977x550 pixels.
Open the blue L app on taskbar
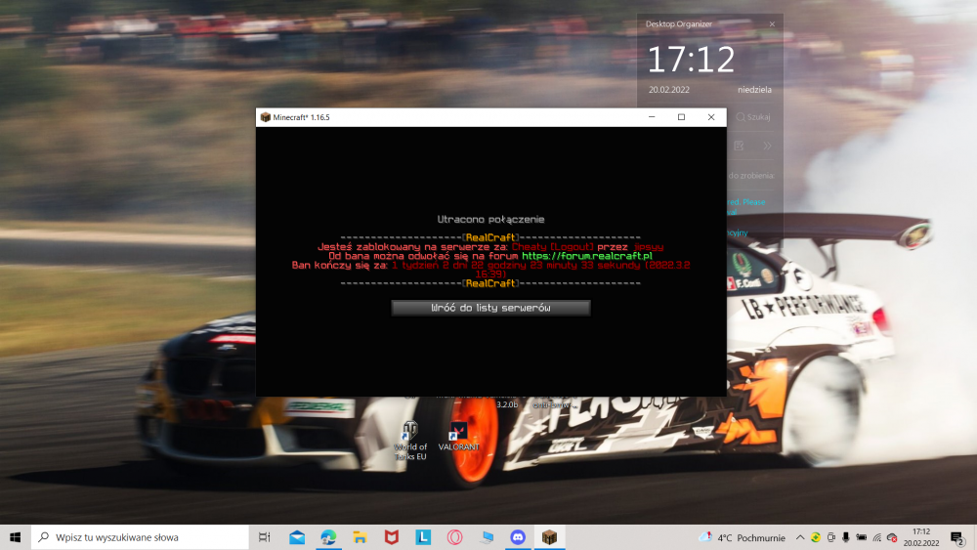pos(423,537)
